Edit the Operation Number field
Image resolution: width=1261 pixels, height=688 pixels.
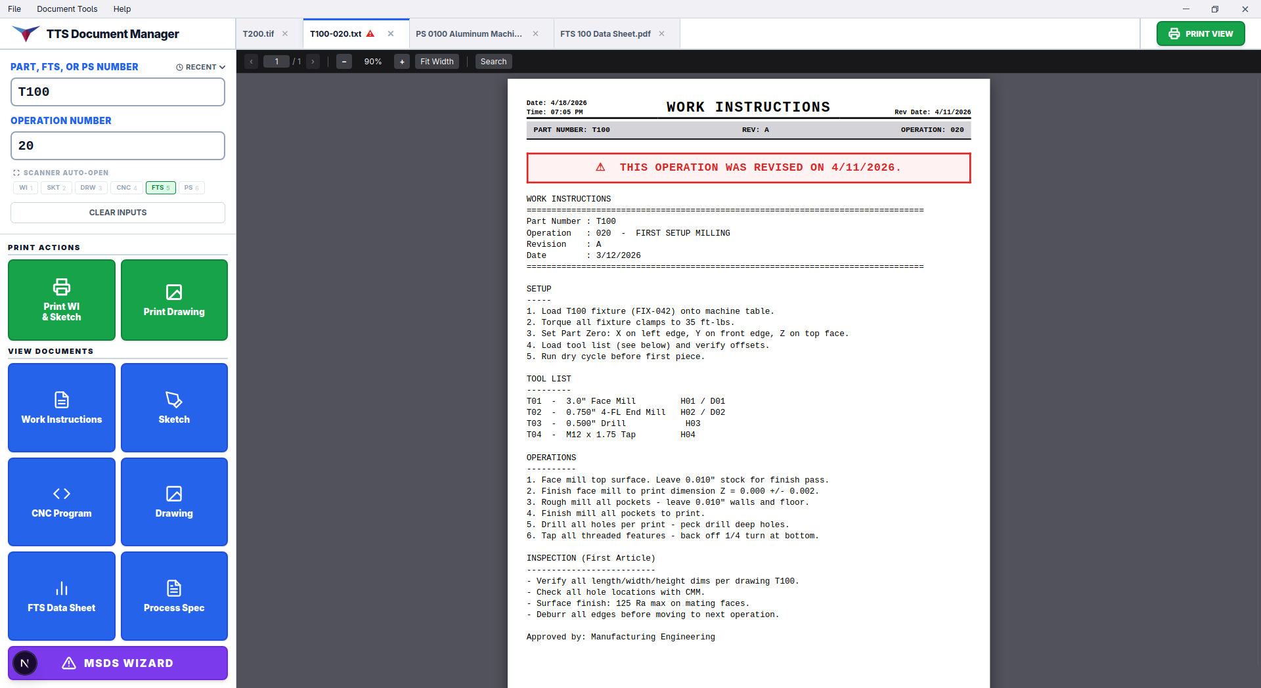[118, 146]
